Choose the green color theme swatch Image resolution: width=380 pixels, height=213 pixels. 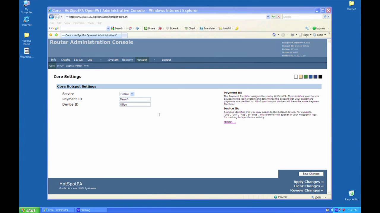click(x=305, y=77)
